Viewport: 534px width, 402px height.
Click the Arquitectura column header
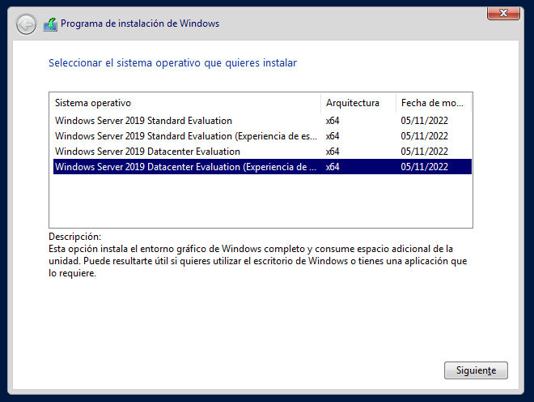(358, 103)
